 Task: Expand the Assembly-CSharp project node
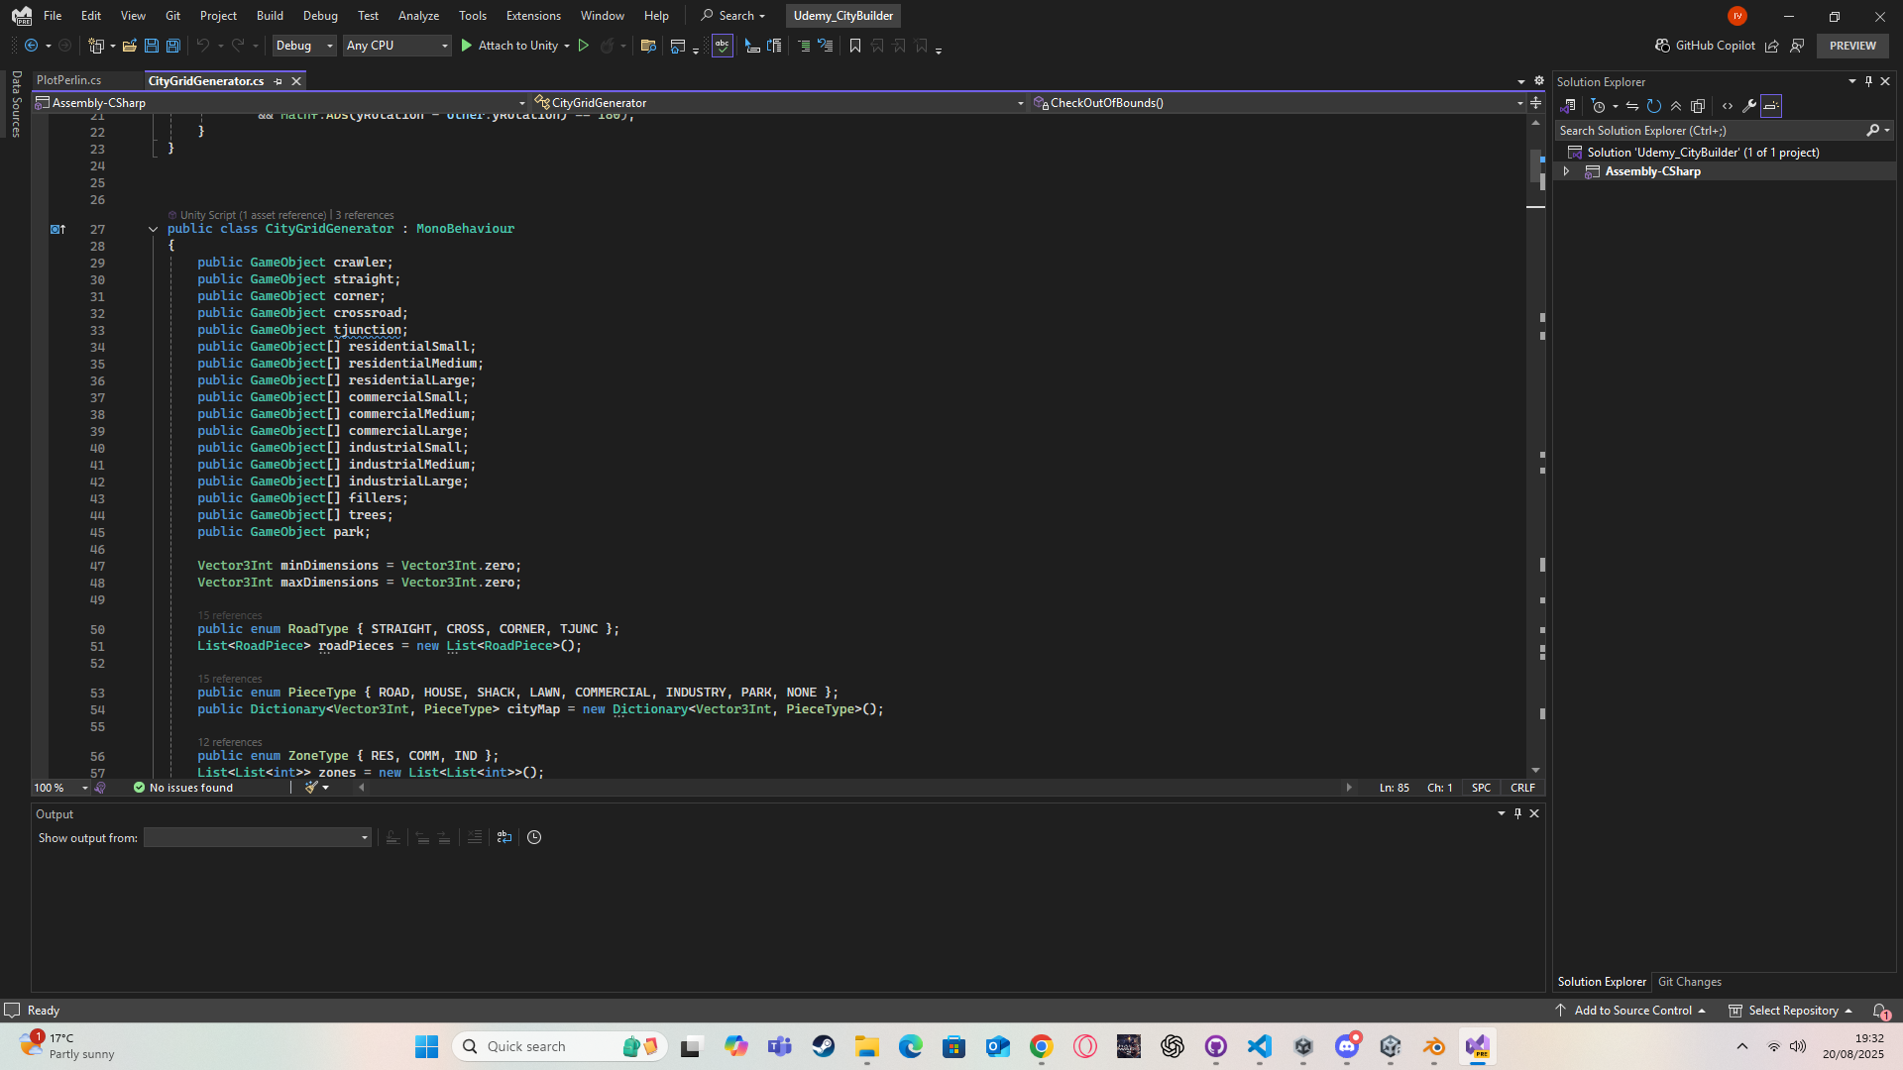point(1566,171)
